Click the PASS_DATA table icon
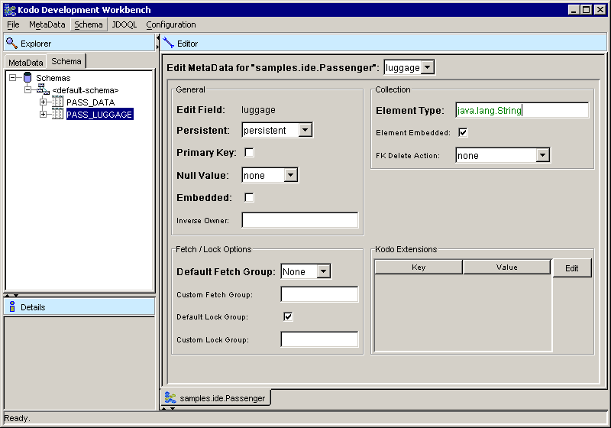The height and width of the screenshot is (428, 611). click(57, 102)
